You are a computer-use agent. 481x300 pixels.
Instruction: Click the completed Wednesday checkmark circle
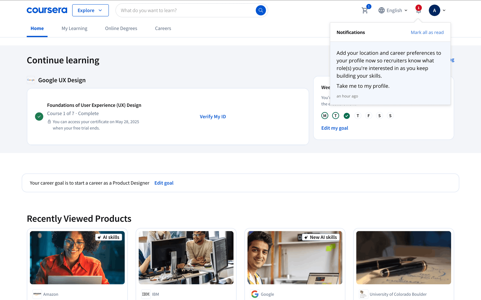click(347, 116)
